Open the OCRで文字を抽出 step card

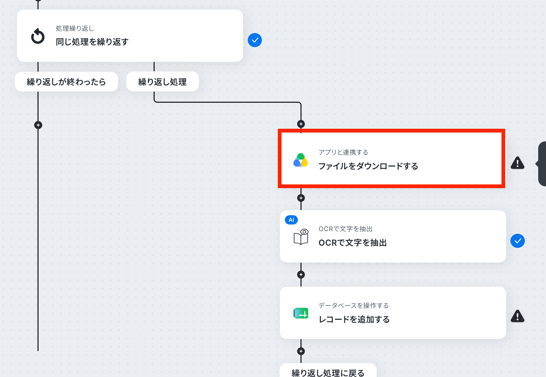pos(393,236)
